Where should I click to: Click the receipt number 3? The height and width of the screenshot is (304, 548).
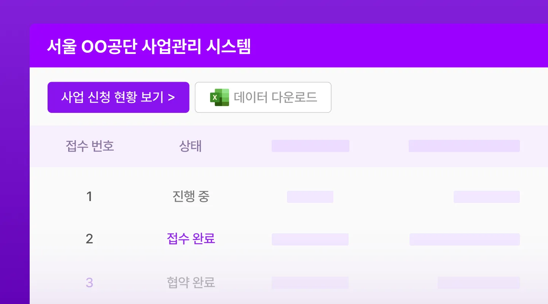pyautogui.click(x=89, y=282)
